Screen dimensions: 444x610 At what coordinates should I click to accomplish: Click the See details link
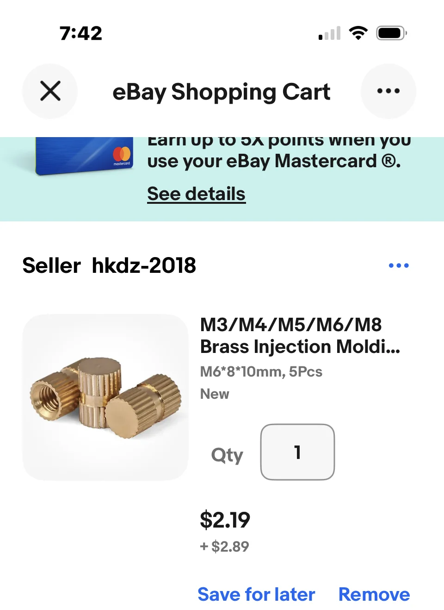coord(196,194)
